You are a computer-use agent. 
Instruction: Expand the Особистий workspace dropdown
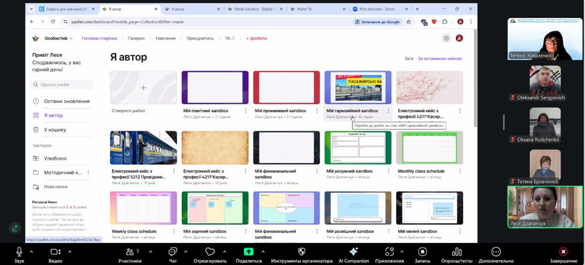coord(58,38)
